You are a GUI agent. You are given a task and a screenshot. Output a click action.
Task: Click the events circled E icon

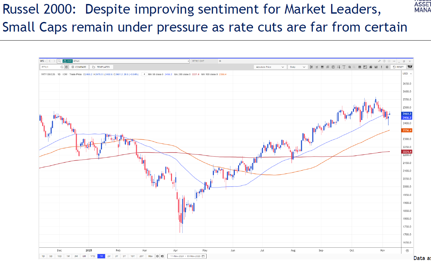tap(333, 67)
